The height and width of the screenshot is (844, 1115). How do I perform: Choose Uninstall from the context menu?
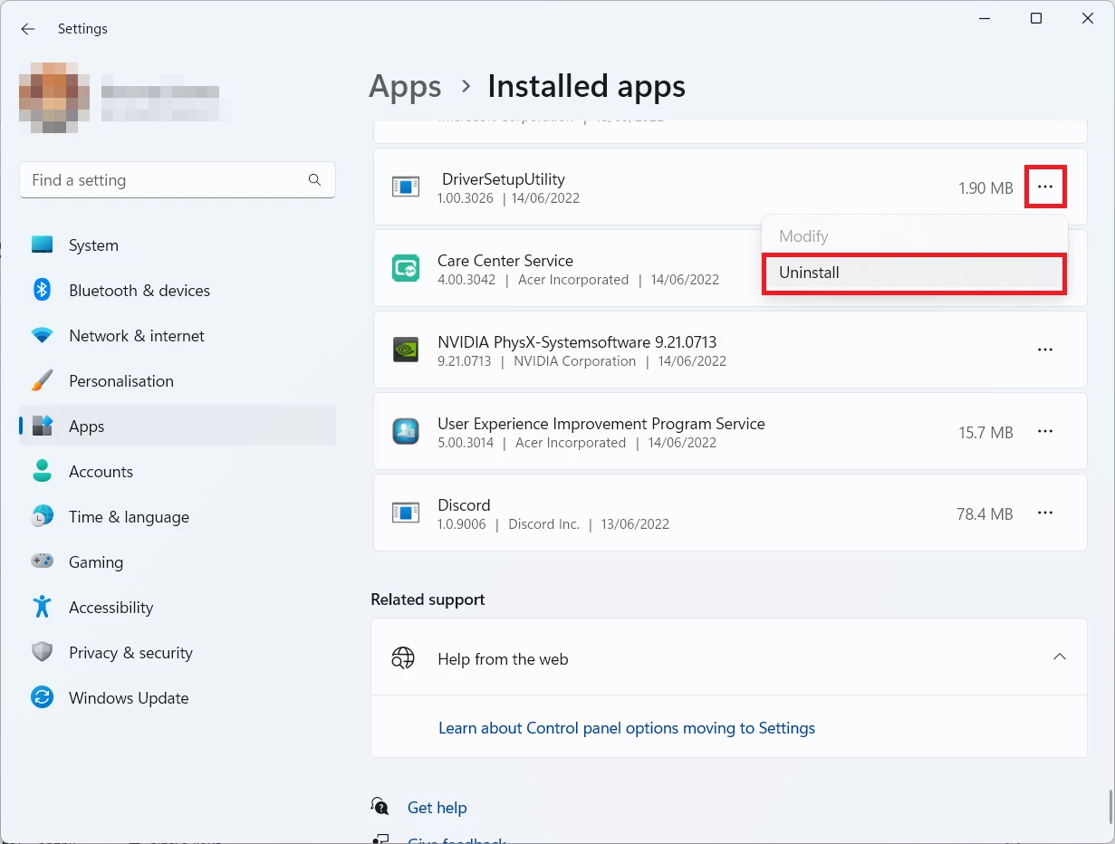[x=913, y=273]
